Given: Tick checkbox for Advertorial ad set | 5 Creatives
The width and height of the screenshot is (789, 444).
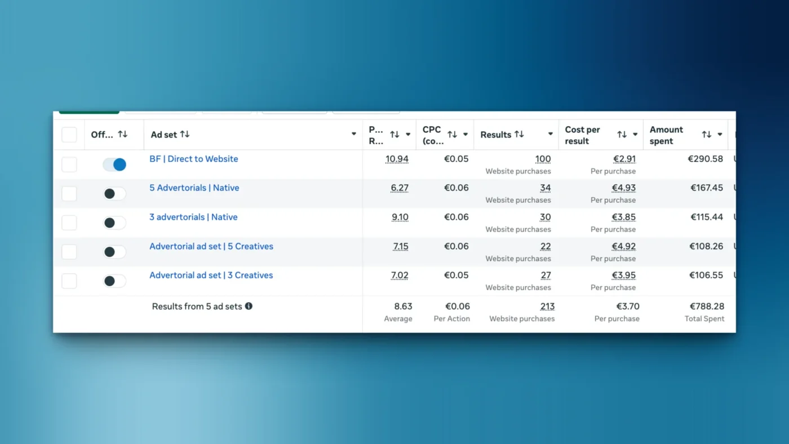Looking at the screenshot, I should [x=69, y=252].
